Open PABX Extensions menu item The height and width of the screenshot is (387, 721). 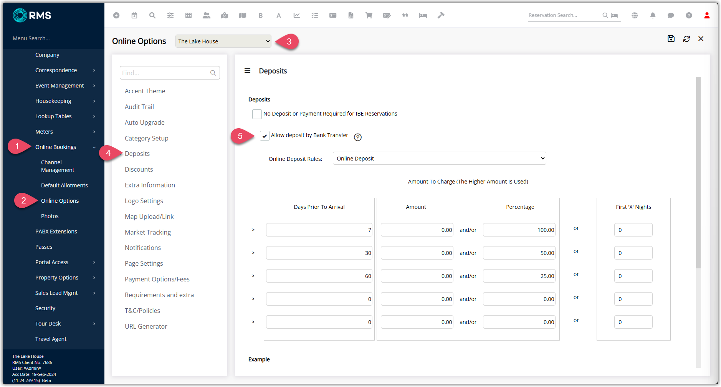(56, 232)
